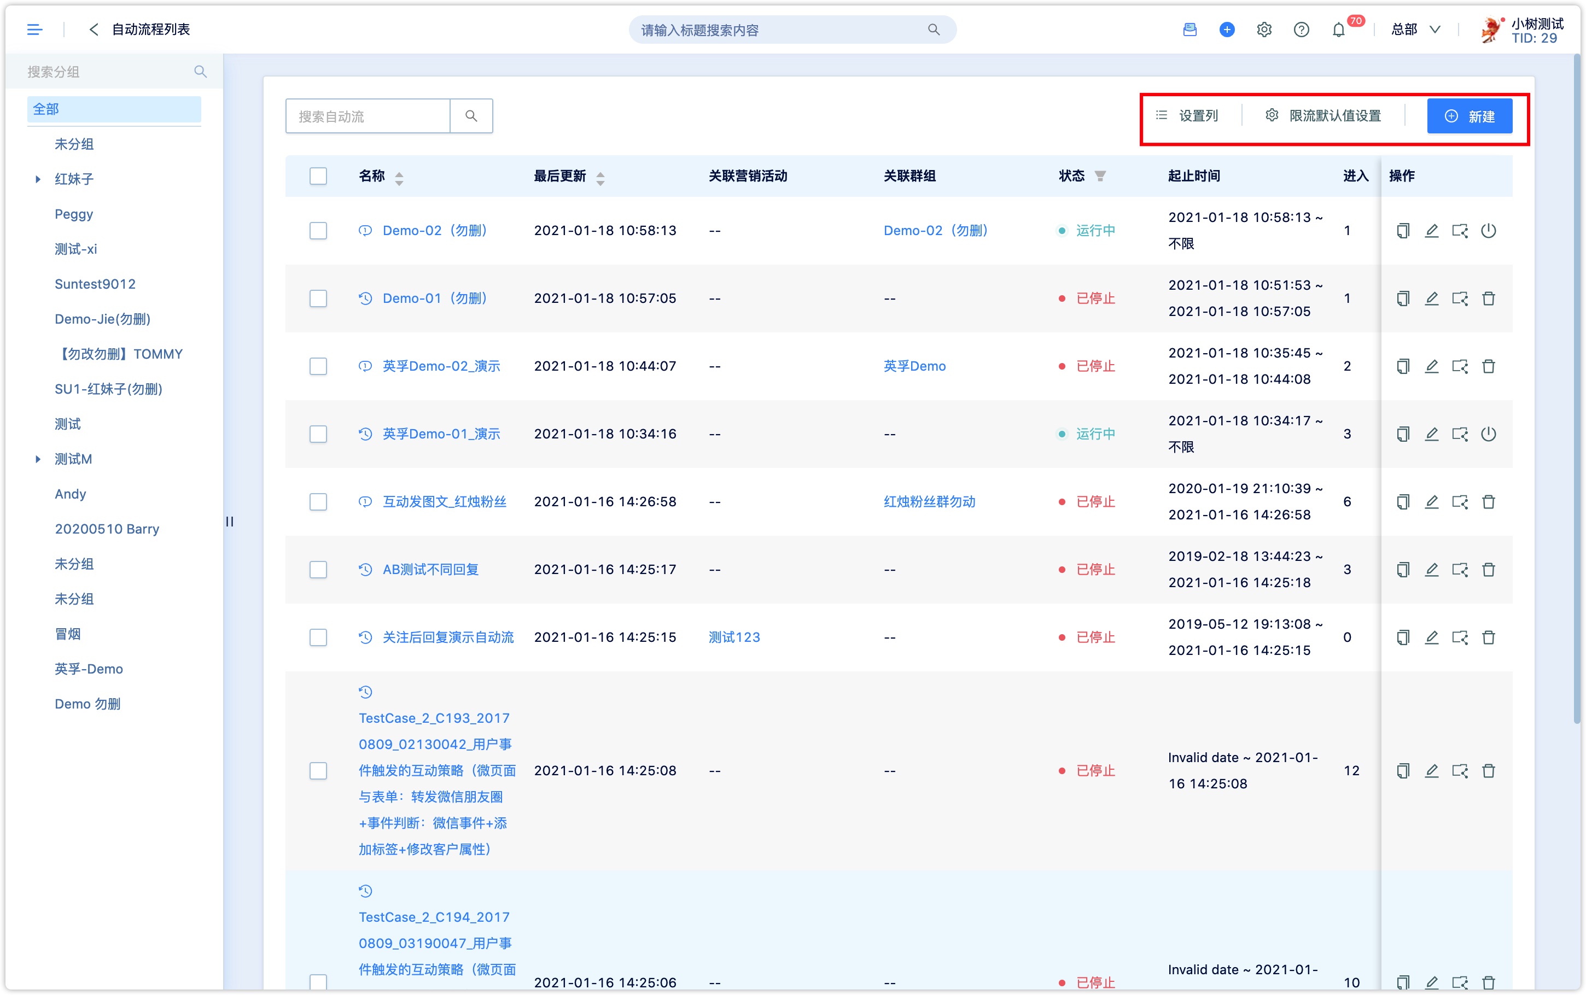
Task: Select the Suntest9012 group
Action: point(95,284)
